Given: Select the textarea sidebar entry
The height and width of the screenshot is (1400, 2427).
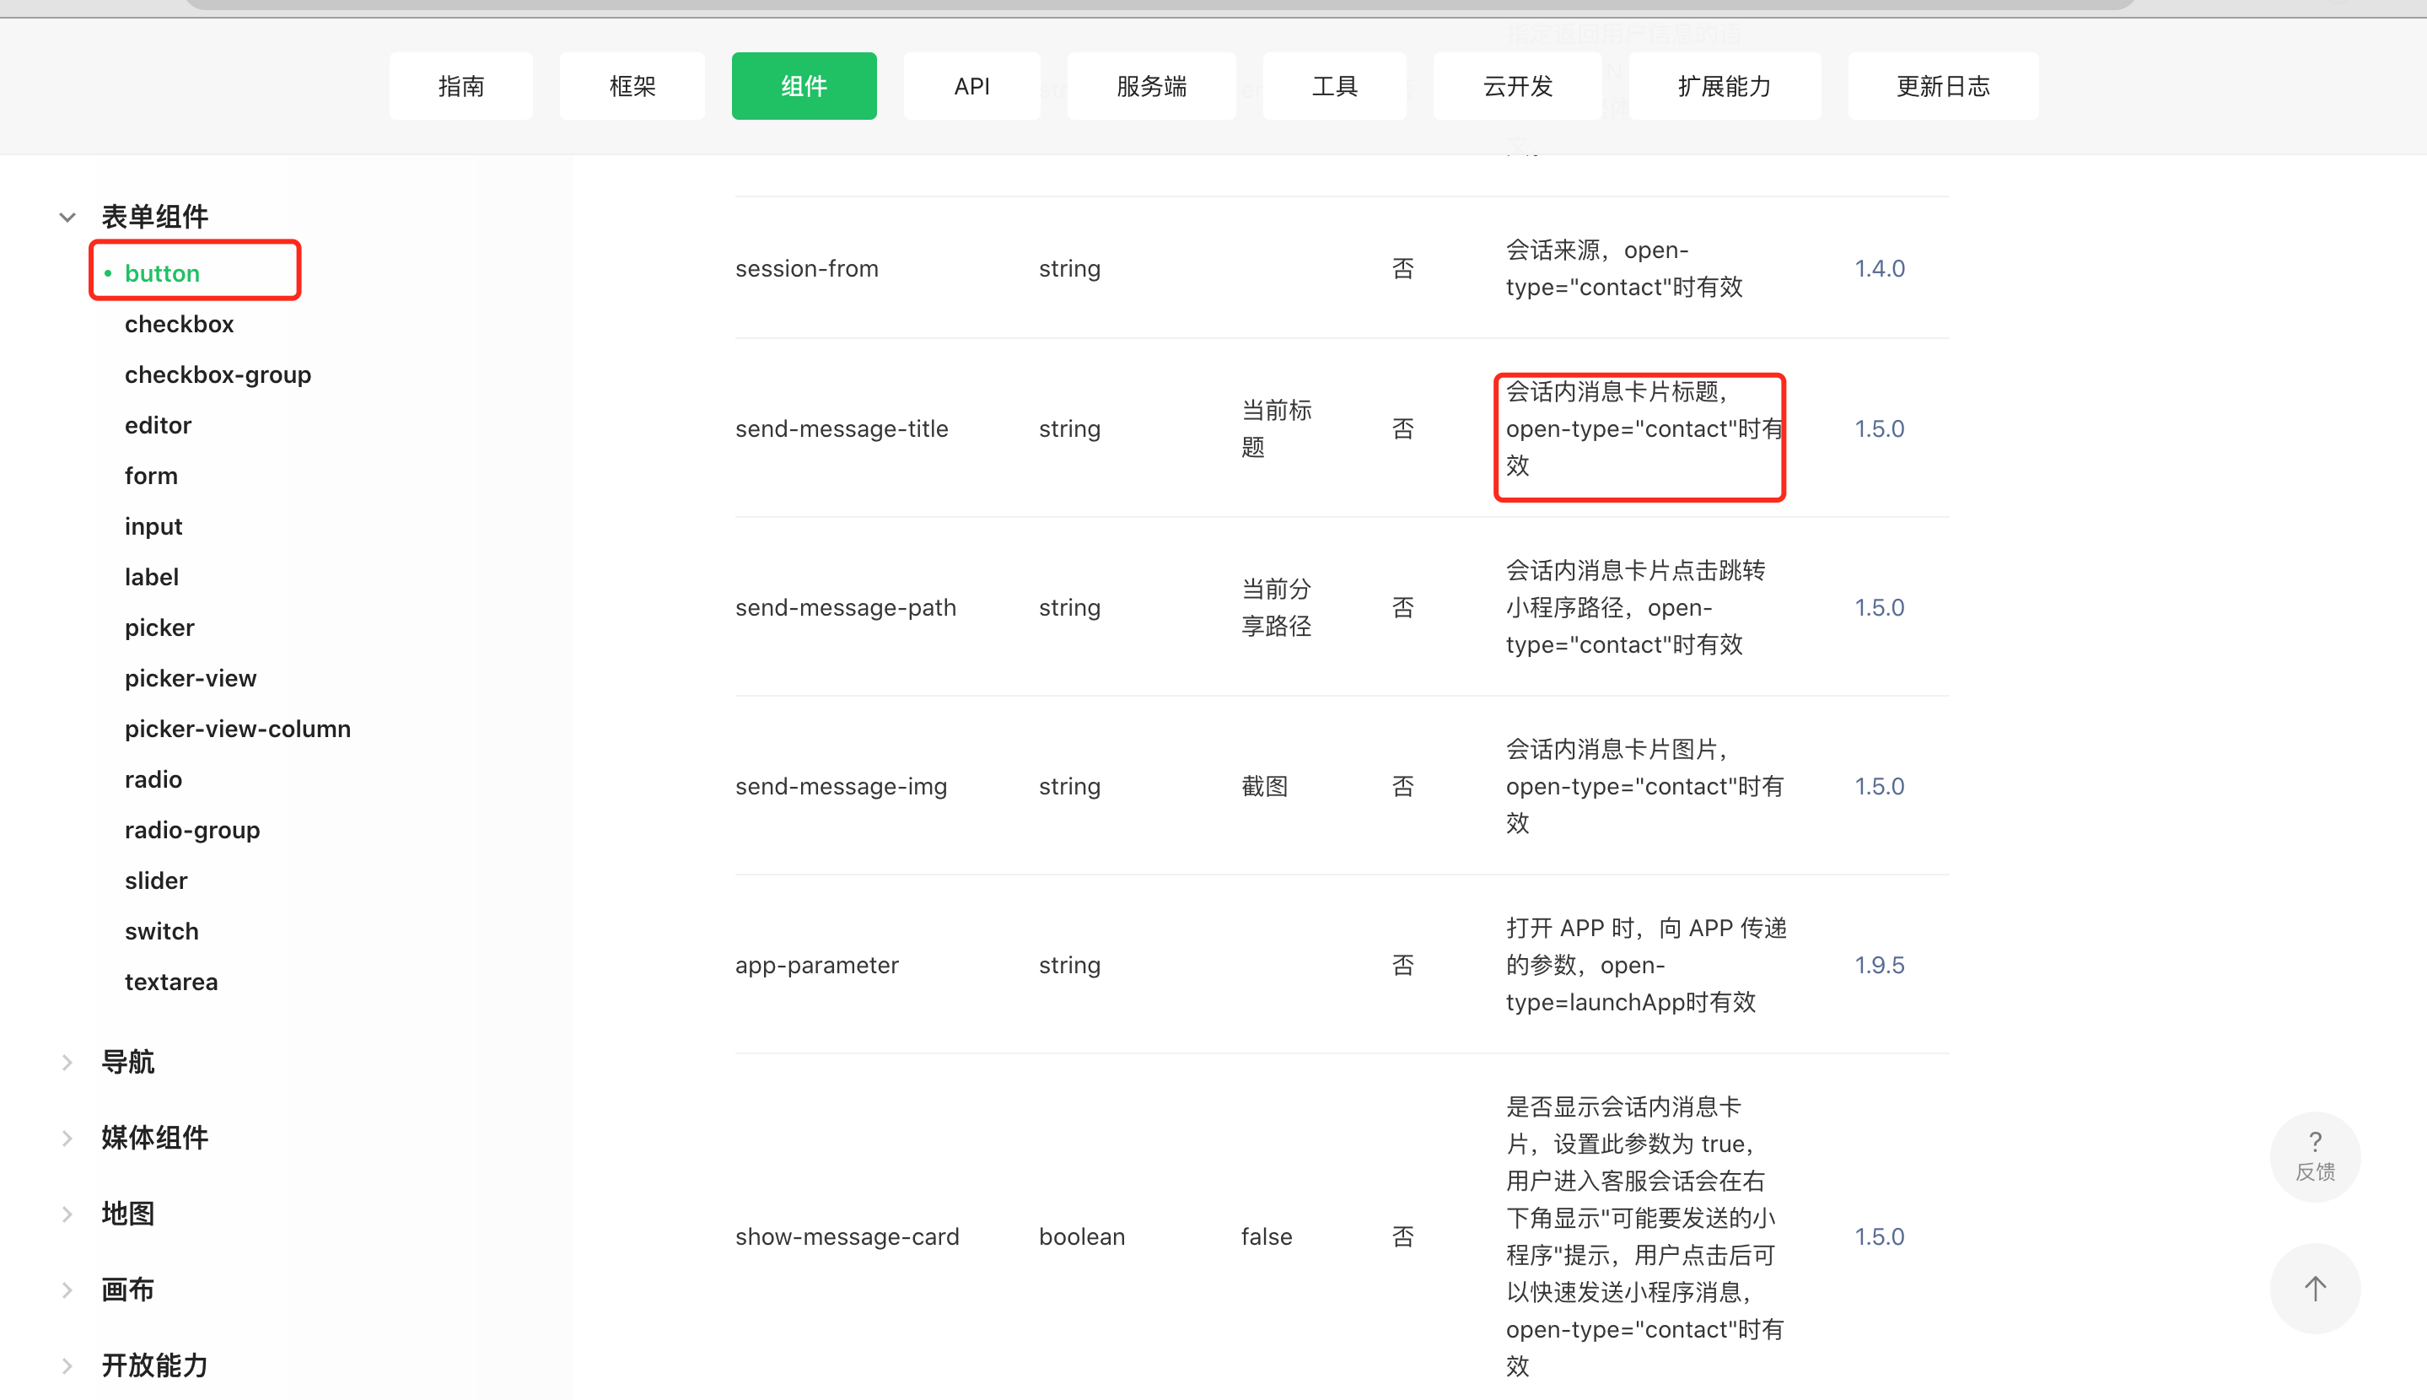Looking at the screenshot, I should click(171, 982).
